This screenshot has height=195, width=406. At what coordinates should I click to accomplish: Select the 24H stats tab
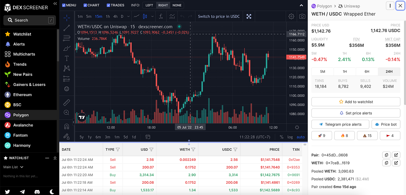[389, 71]
